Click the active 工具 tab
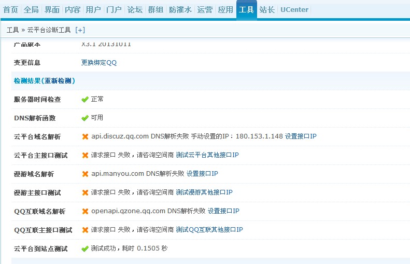410x264 pixels. coord(246,10)
